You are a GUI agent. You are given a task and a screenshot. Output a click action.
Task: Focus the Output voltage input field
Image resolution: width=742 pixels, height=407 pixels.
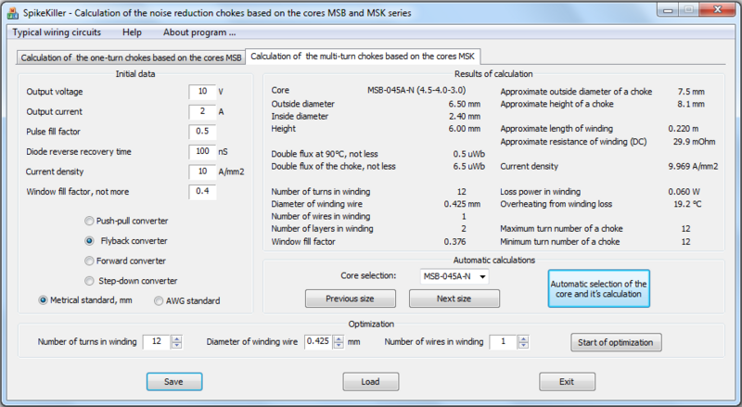coord(202,92)
